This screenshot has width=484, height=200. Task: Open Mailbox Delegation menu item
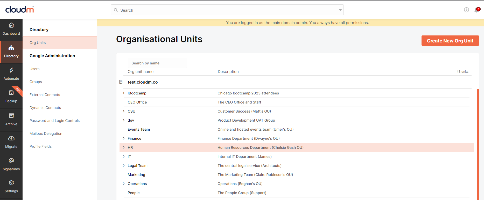[46, 134]
